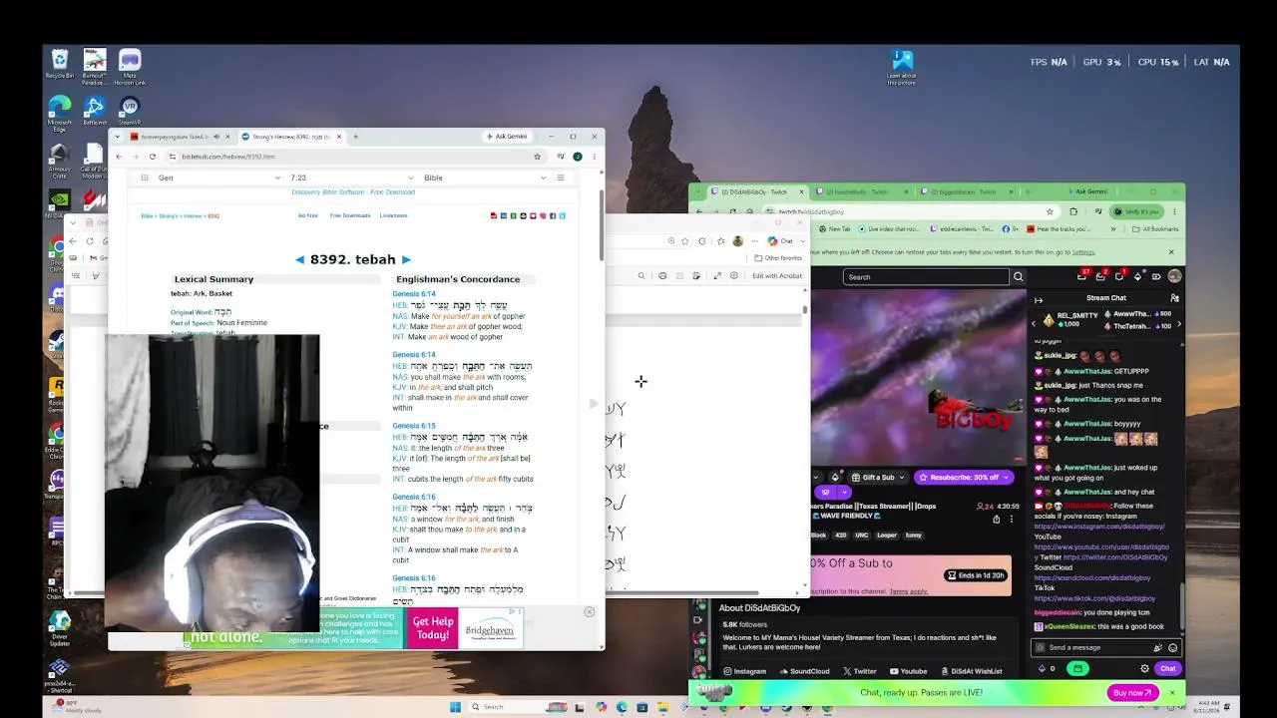Image resolution: width=1277 pixels, height=718 pixels.
Task: Go back in the Bible Hub browser window
Action: [x=119, y=157]
